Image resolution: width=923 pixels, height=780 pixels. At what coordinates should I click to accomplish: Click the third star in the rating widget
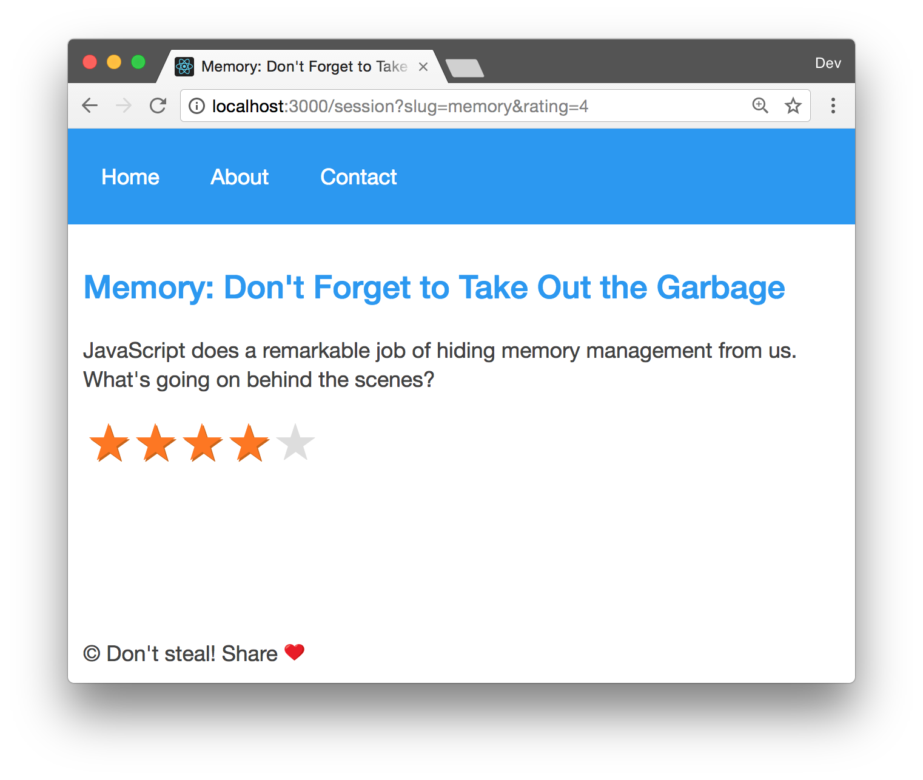click(x=203, y=443)
